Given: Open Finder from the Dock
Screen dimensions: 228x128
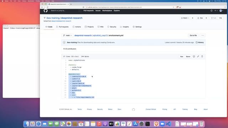Looking at the screenshot, I should (x=26, y=124).
